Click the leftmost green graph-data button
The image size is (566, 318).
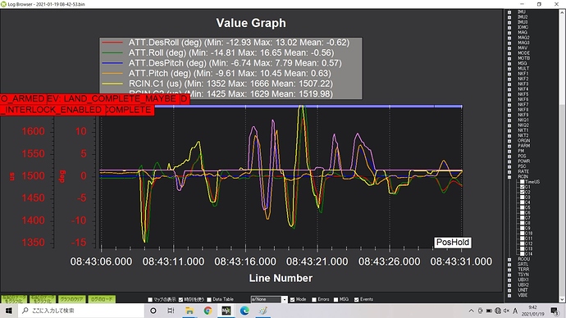pyautogui.click(x=14, y=299)
